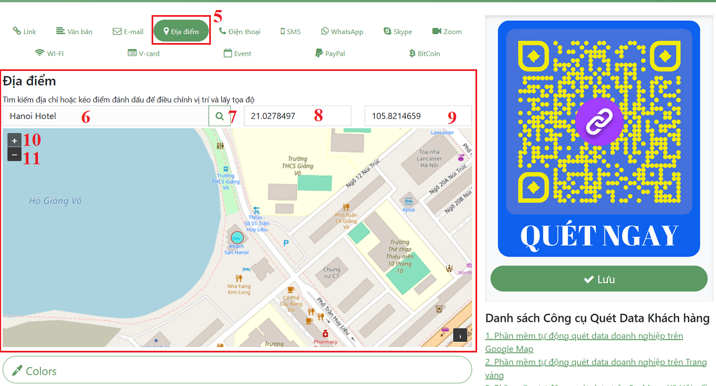Click Phở Tuấn restaurant icon on map
Image resolution: width=716 pixels, height=386 pixels.
(346, 207)
